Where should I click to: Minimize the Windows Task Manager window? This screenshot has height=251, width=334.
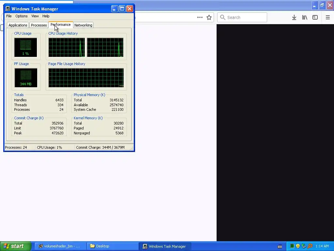click(x=114, y=9)
